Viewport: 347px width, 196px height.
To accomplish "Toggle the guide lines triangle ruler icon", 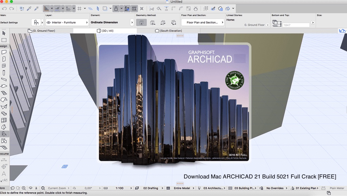I will (x=46, y=9).
